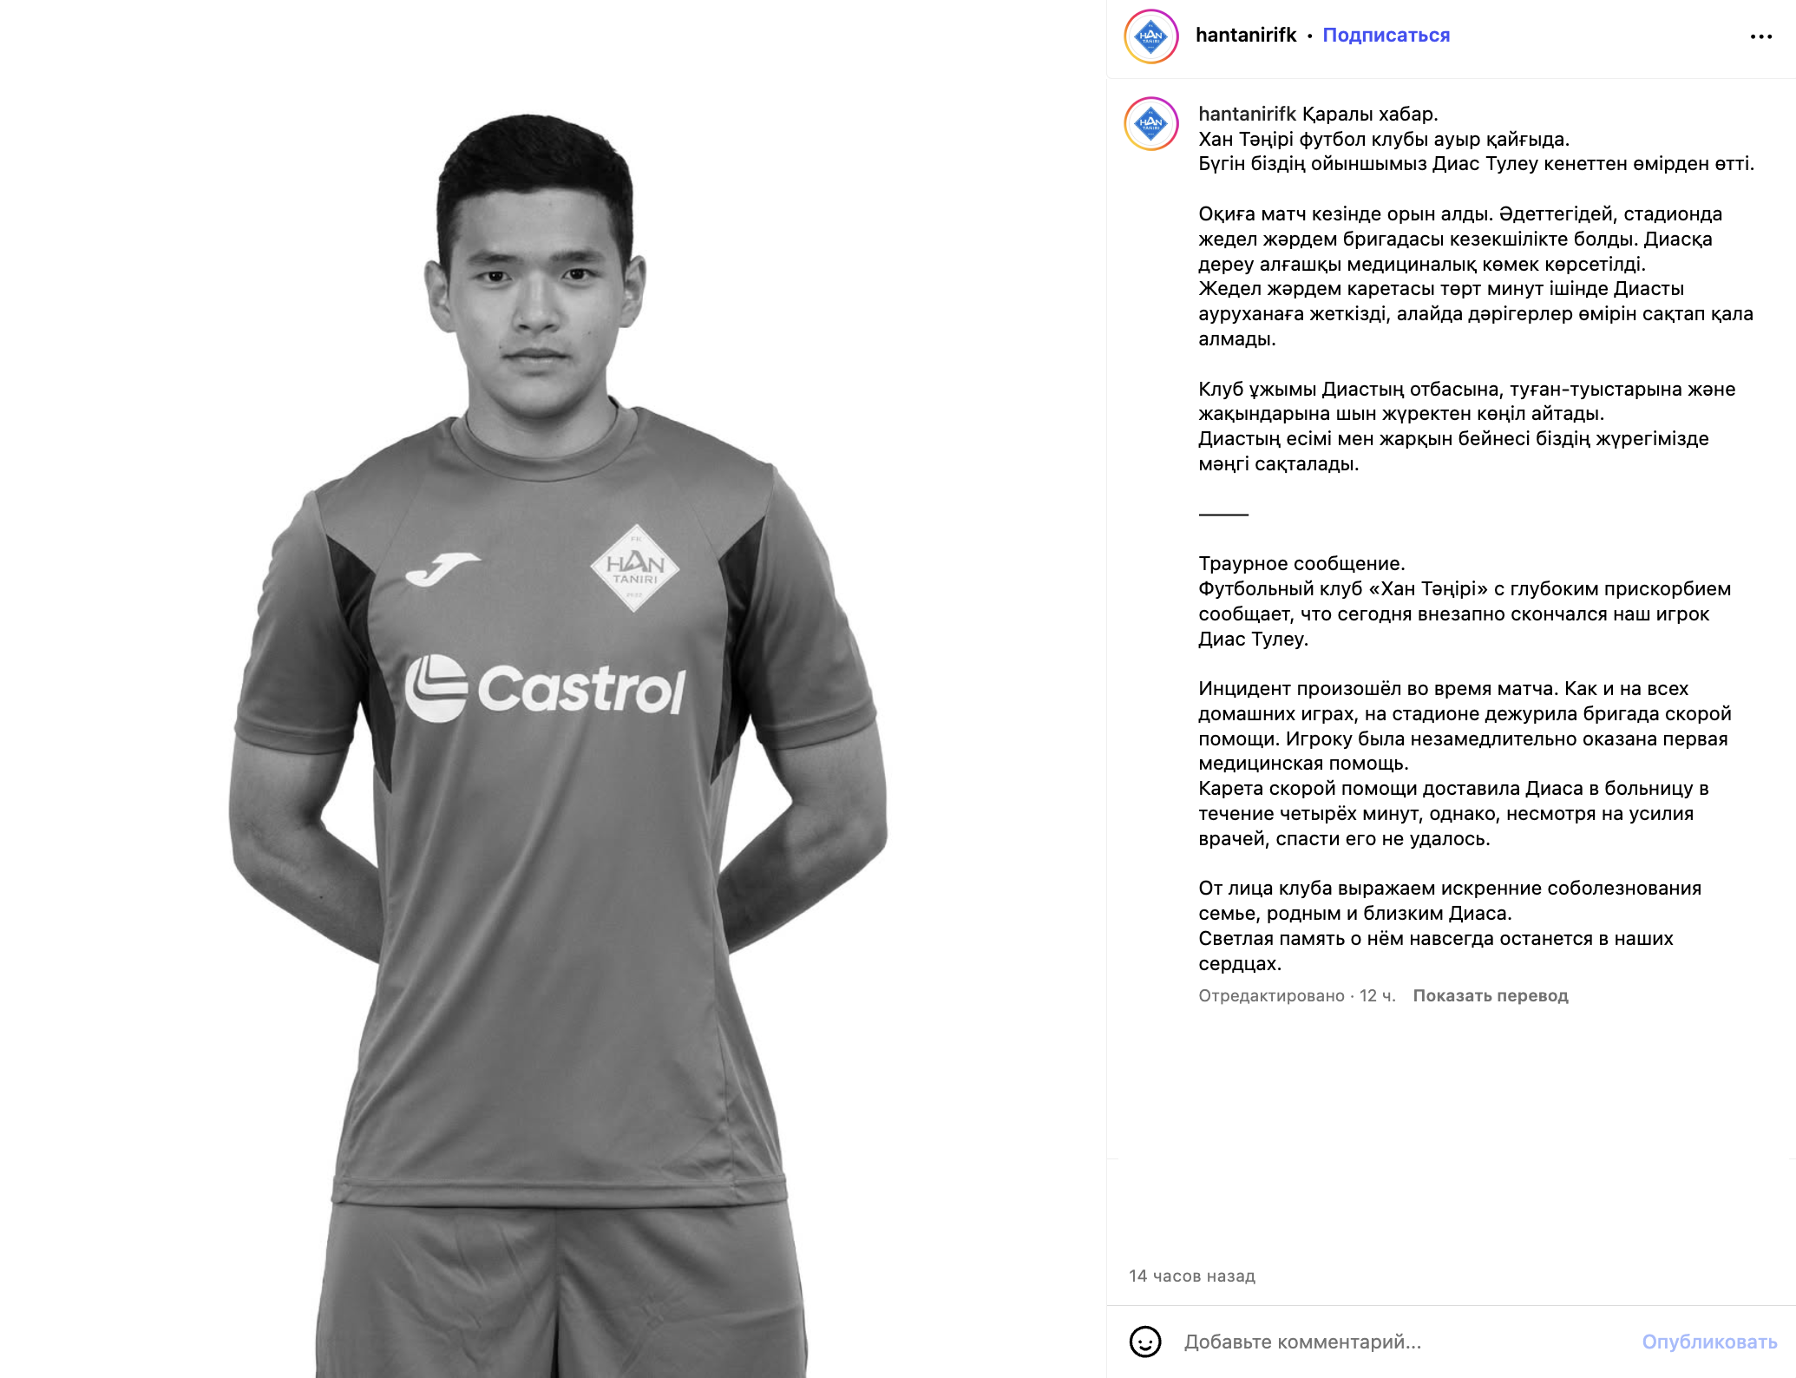Viewport: 1796px width, 1378px height.
Task: Click the Han Tañiri crest on the shirt
Action: (x=634, y=568)
